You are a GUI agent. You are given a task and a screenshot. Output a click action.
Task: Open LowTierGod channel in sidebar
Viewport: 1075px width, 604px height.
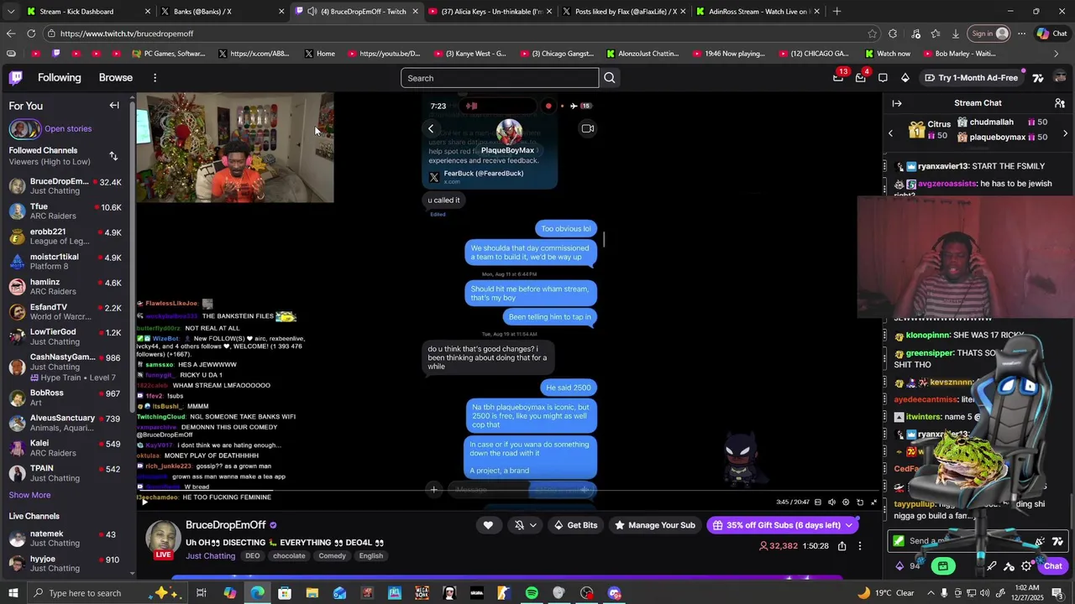click(66, 336)
